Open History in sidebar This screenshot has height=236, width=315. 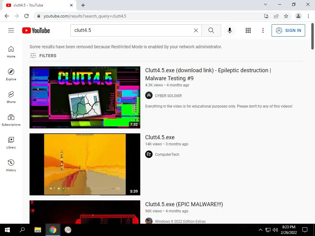(x=11, y=165)
